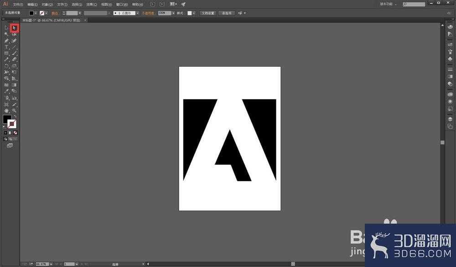This screenshot has height=267, width=456.
Task: Open the 窗口(W) menu
Action: (122, 5)
